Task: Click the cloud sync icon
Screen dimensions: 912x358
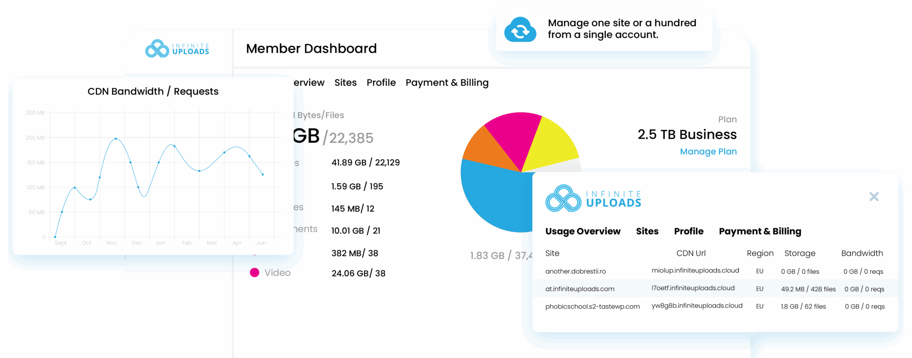Action: pos(520,30)
